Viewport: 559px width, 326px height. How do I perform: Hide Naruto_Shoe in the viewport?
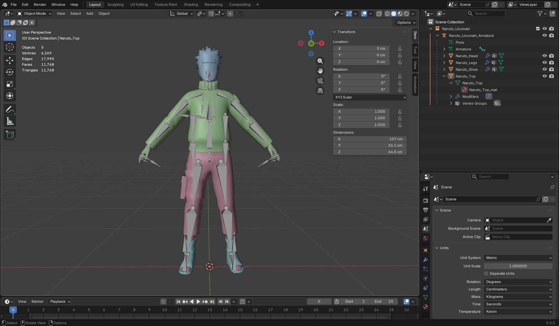pos(545,69)
